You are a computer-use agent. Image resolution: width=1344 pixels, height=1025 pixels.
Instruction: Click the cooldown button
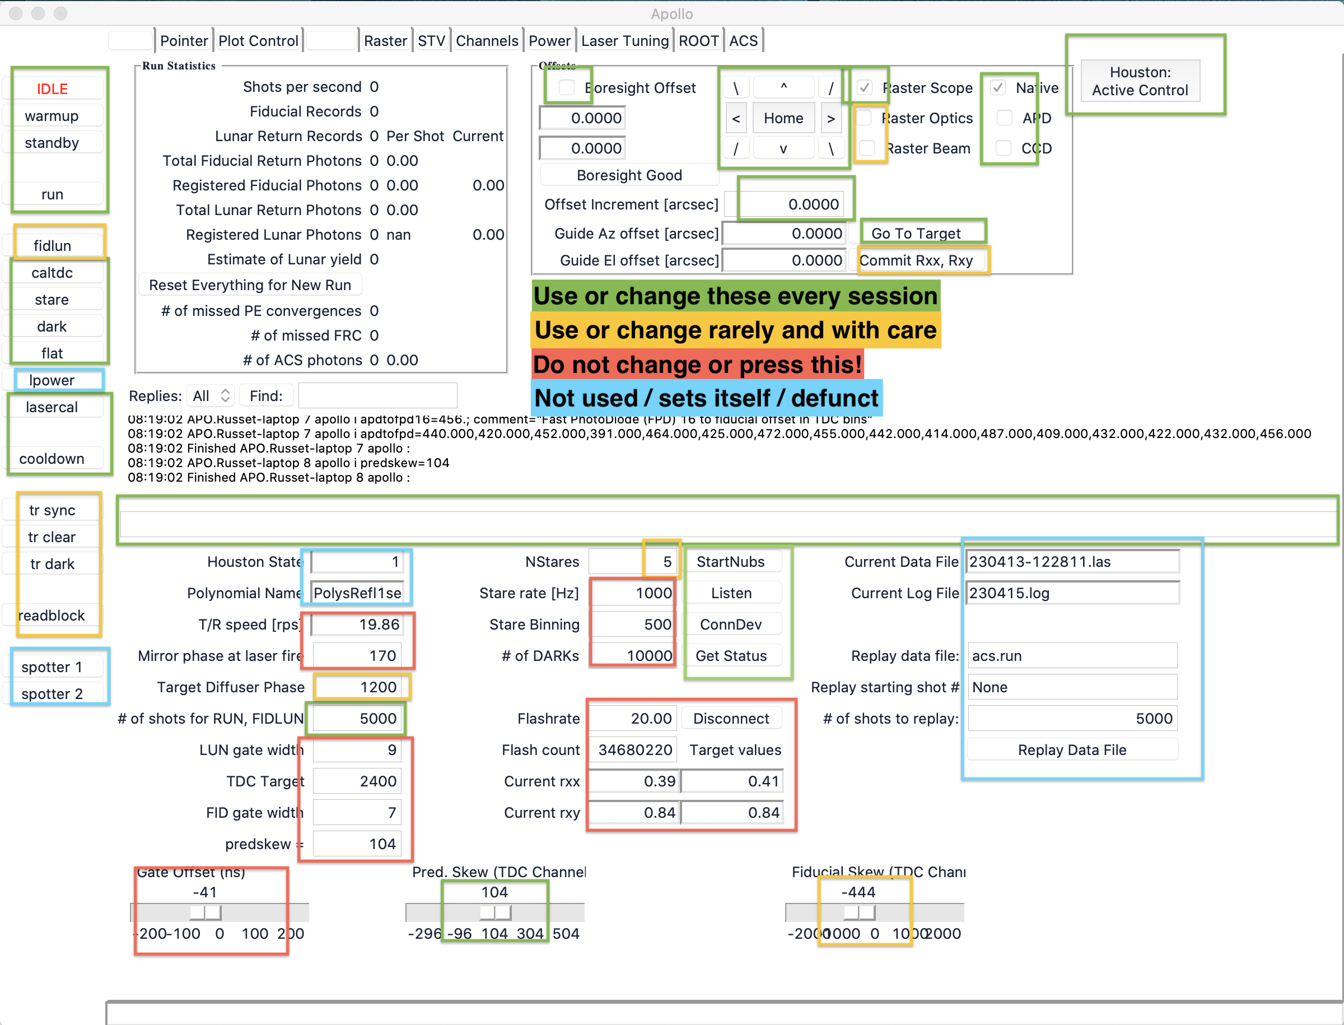(53, 458)
